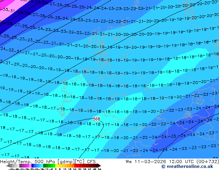
Task: Click the weatheronline.co.uk copyright link
Action: tap(187, 167)
